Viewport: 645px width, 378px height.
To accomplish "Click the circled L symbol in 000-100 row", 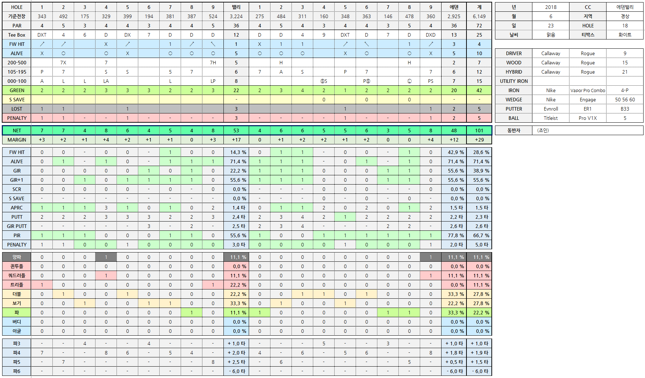I will pos(409,81).
